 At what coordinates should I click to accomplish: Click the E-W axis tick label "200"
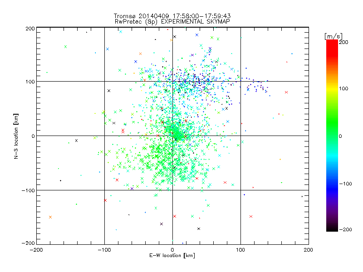pos(309,250)
